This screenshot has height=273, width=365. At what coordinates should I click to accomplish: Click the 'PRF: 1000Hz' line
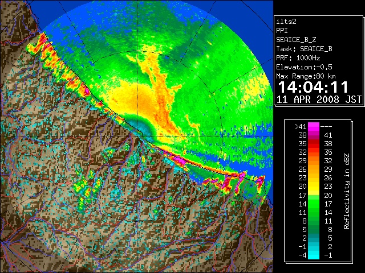tap(298, 58)
